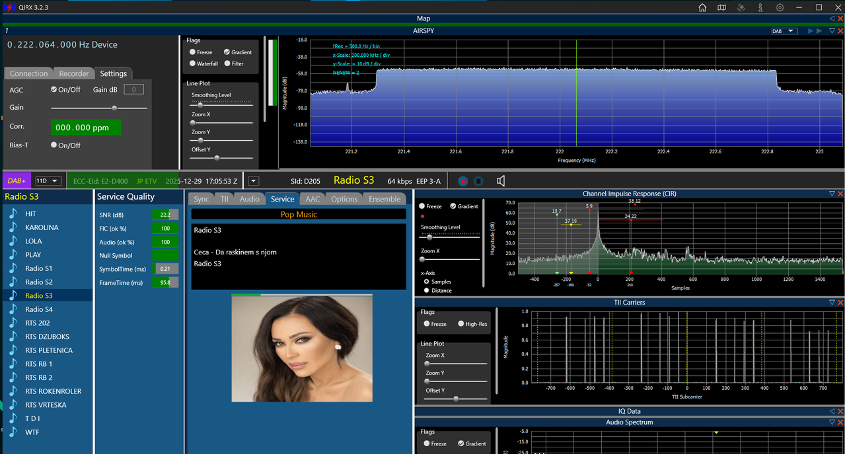Enable the spectrum Filter flag
The width and height of the screenshot is (845, 454).
pyautogui.click(x=227, y=63)
